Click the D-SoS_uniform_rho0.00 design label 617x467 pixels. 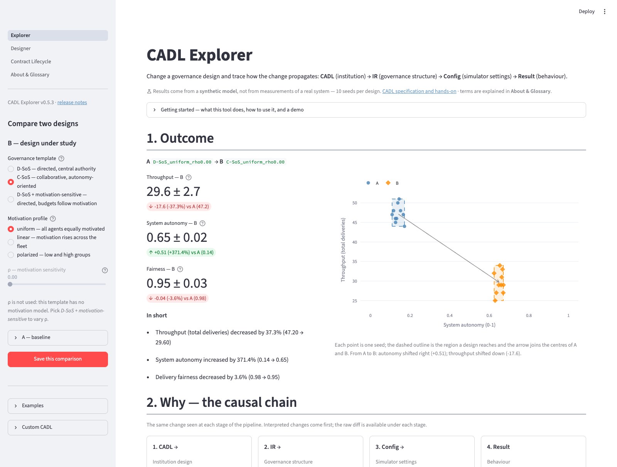(182, 162)
